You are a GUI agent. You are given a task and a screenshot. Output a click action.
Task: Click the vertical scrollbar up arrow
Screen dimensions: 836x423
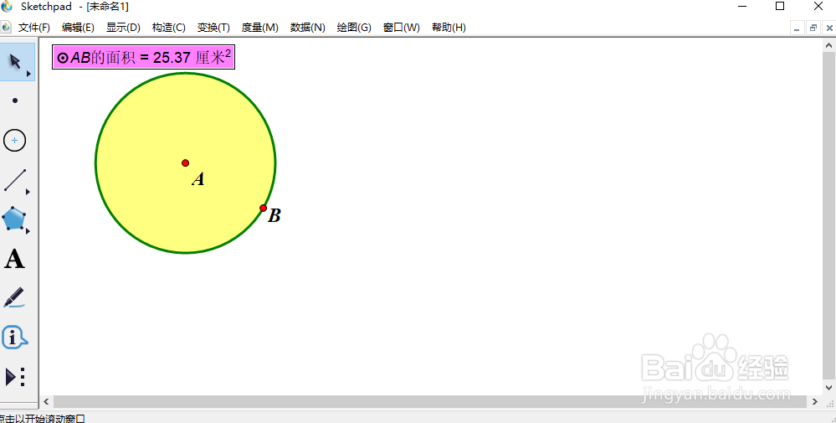829,46
